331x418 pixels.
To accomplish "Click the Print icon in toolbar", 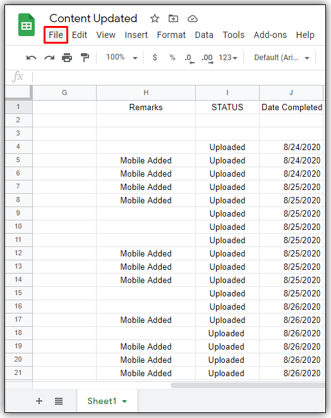I will click(x=67, y=58).
